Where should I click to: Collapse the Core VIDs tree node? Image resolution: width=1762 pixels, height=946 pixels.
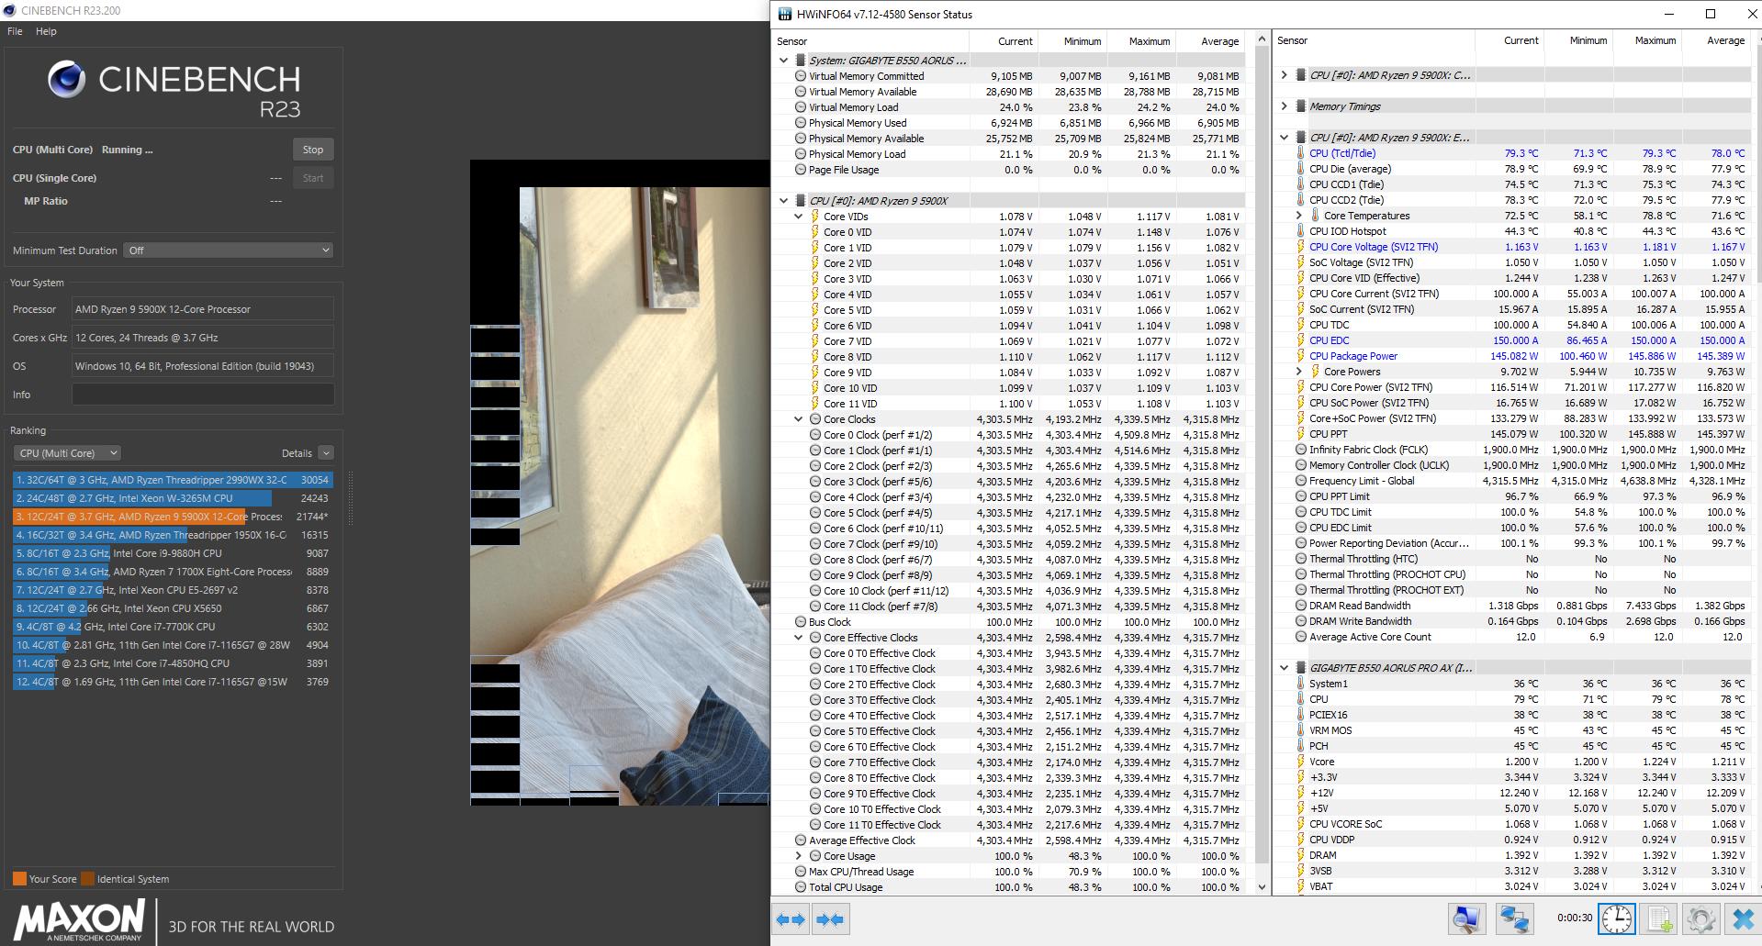click(798, 217)
